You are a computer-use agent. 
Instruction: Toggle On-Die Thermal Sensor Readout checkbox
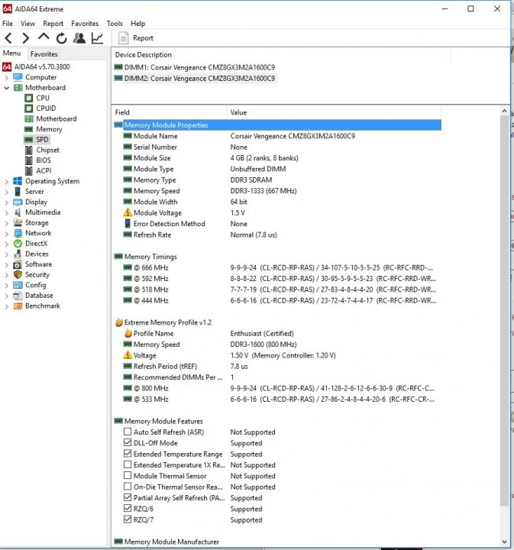pyautogui.click(x=128, y=487)
